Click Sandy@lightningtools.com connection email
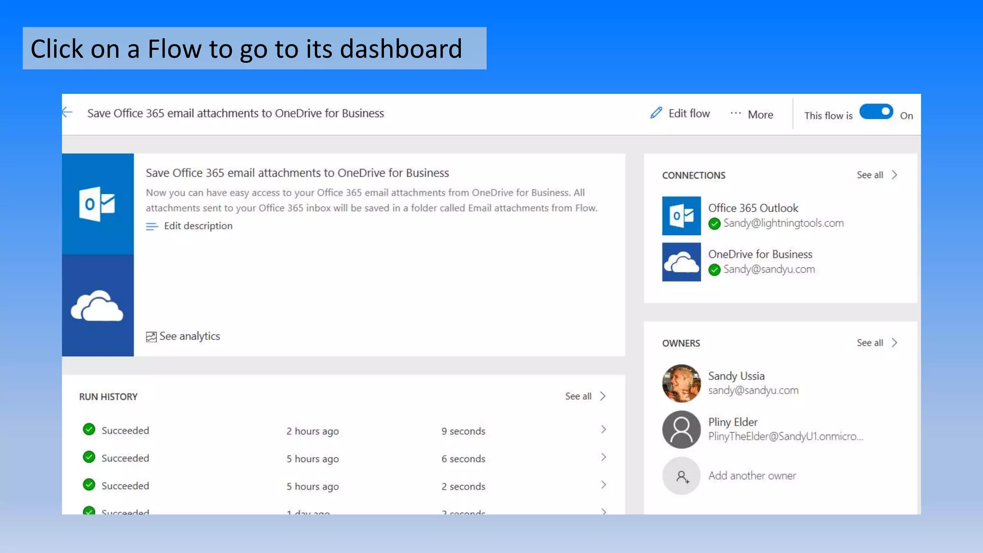 tap(783, 223)
